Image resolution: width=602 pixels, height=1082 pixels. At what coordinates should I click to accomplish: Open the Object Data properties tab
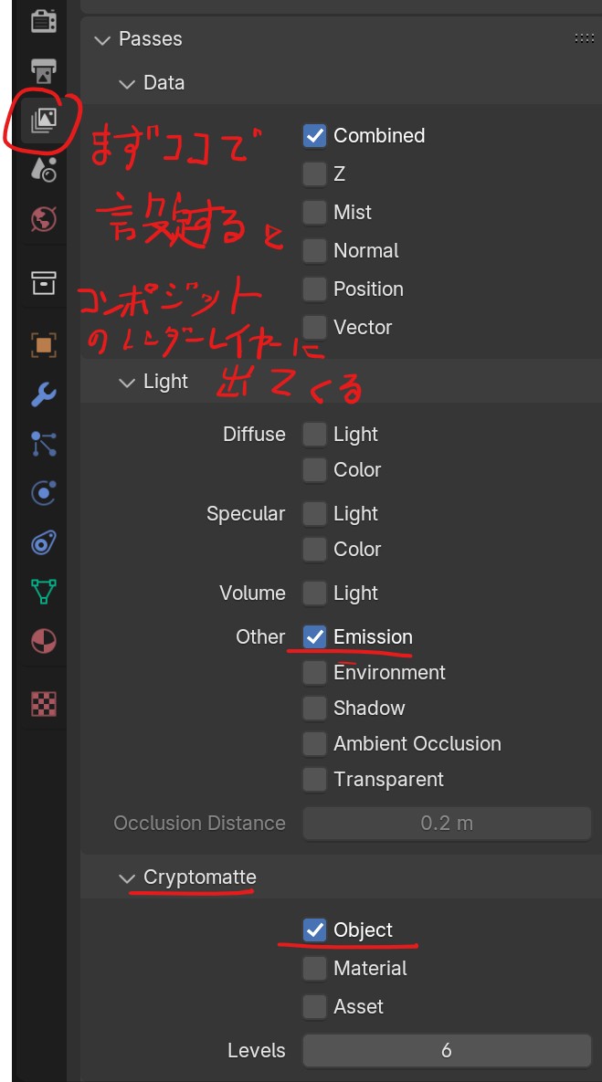[43, 592]
